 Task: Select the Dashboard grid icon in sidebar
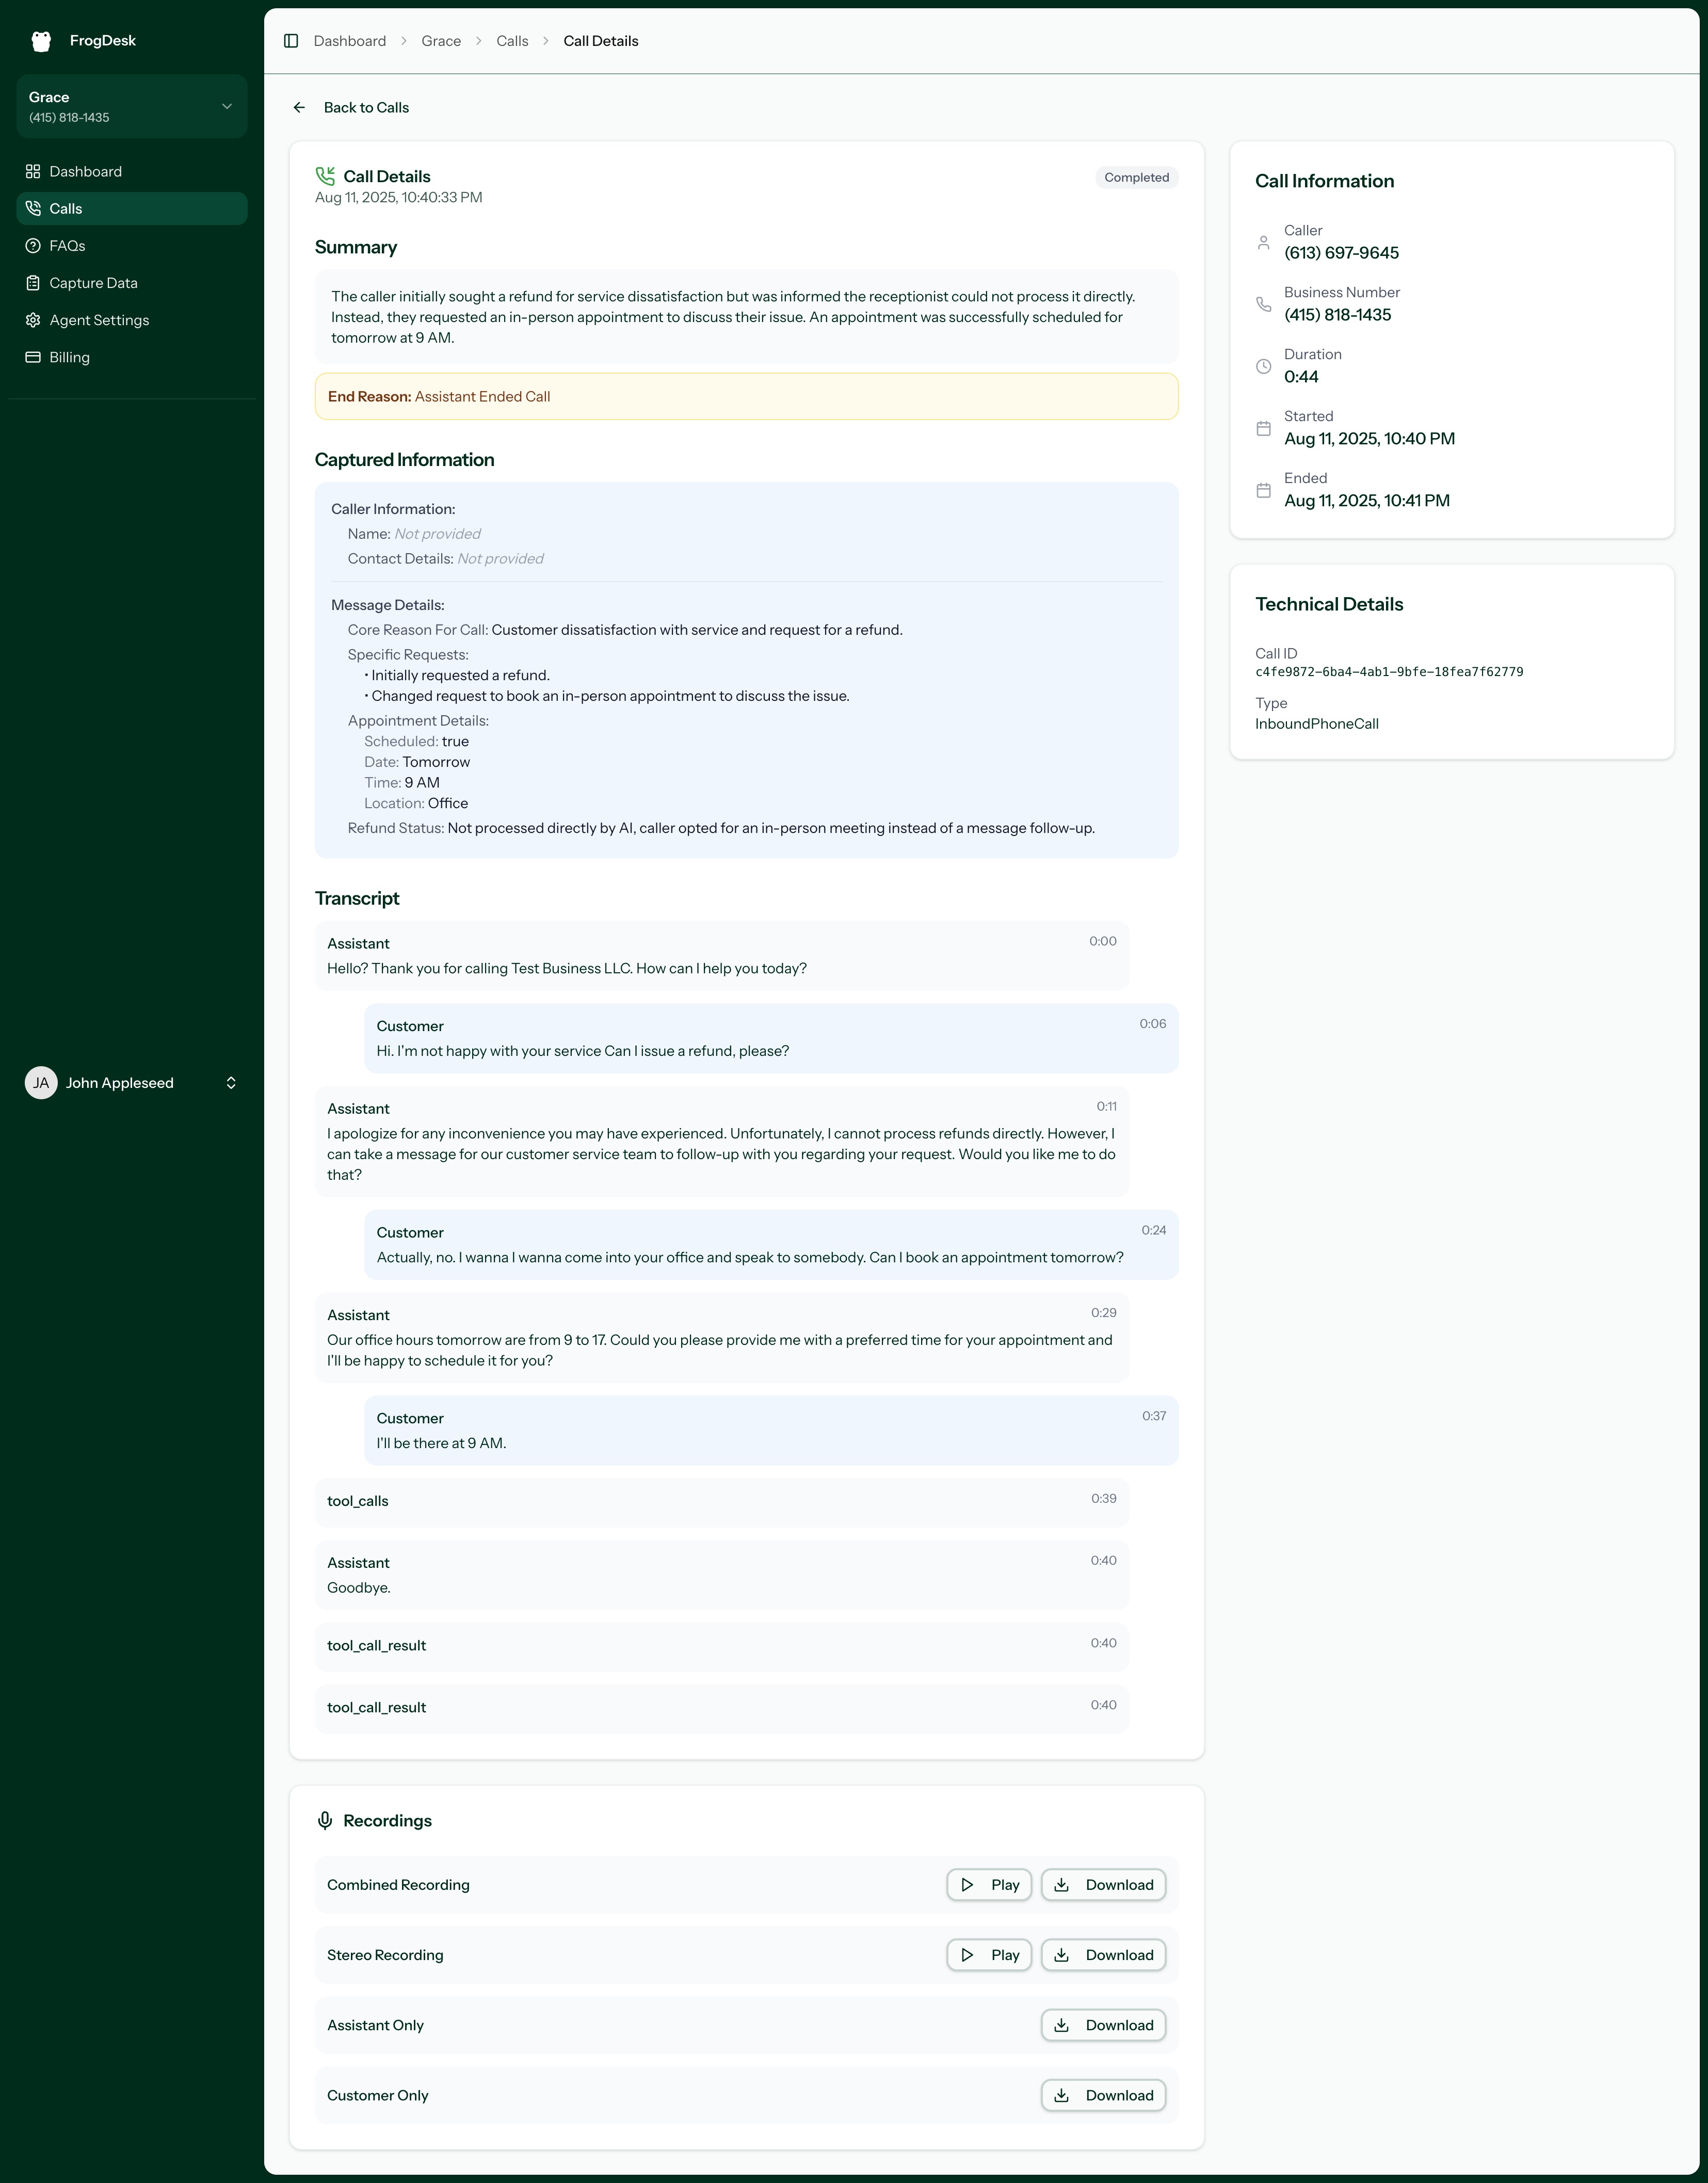(x=32, y=171)
